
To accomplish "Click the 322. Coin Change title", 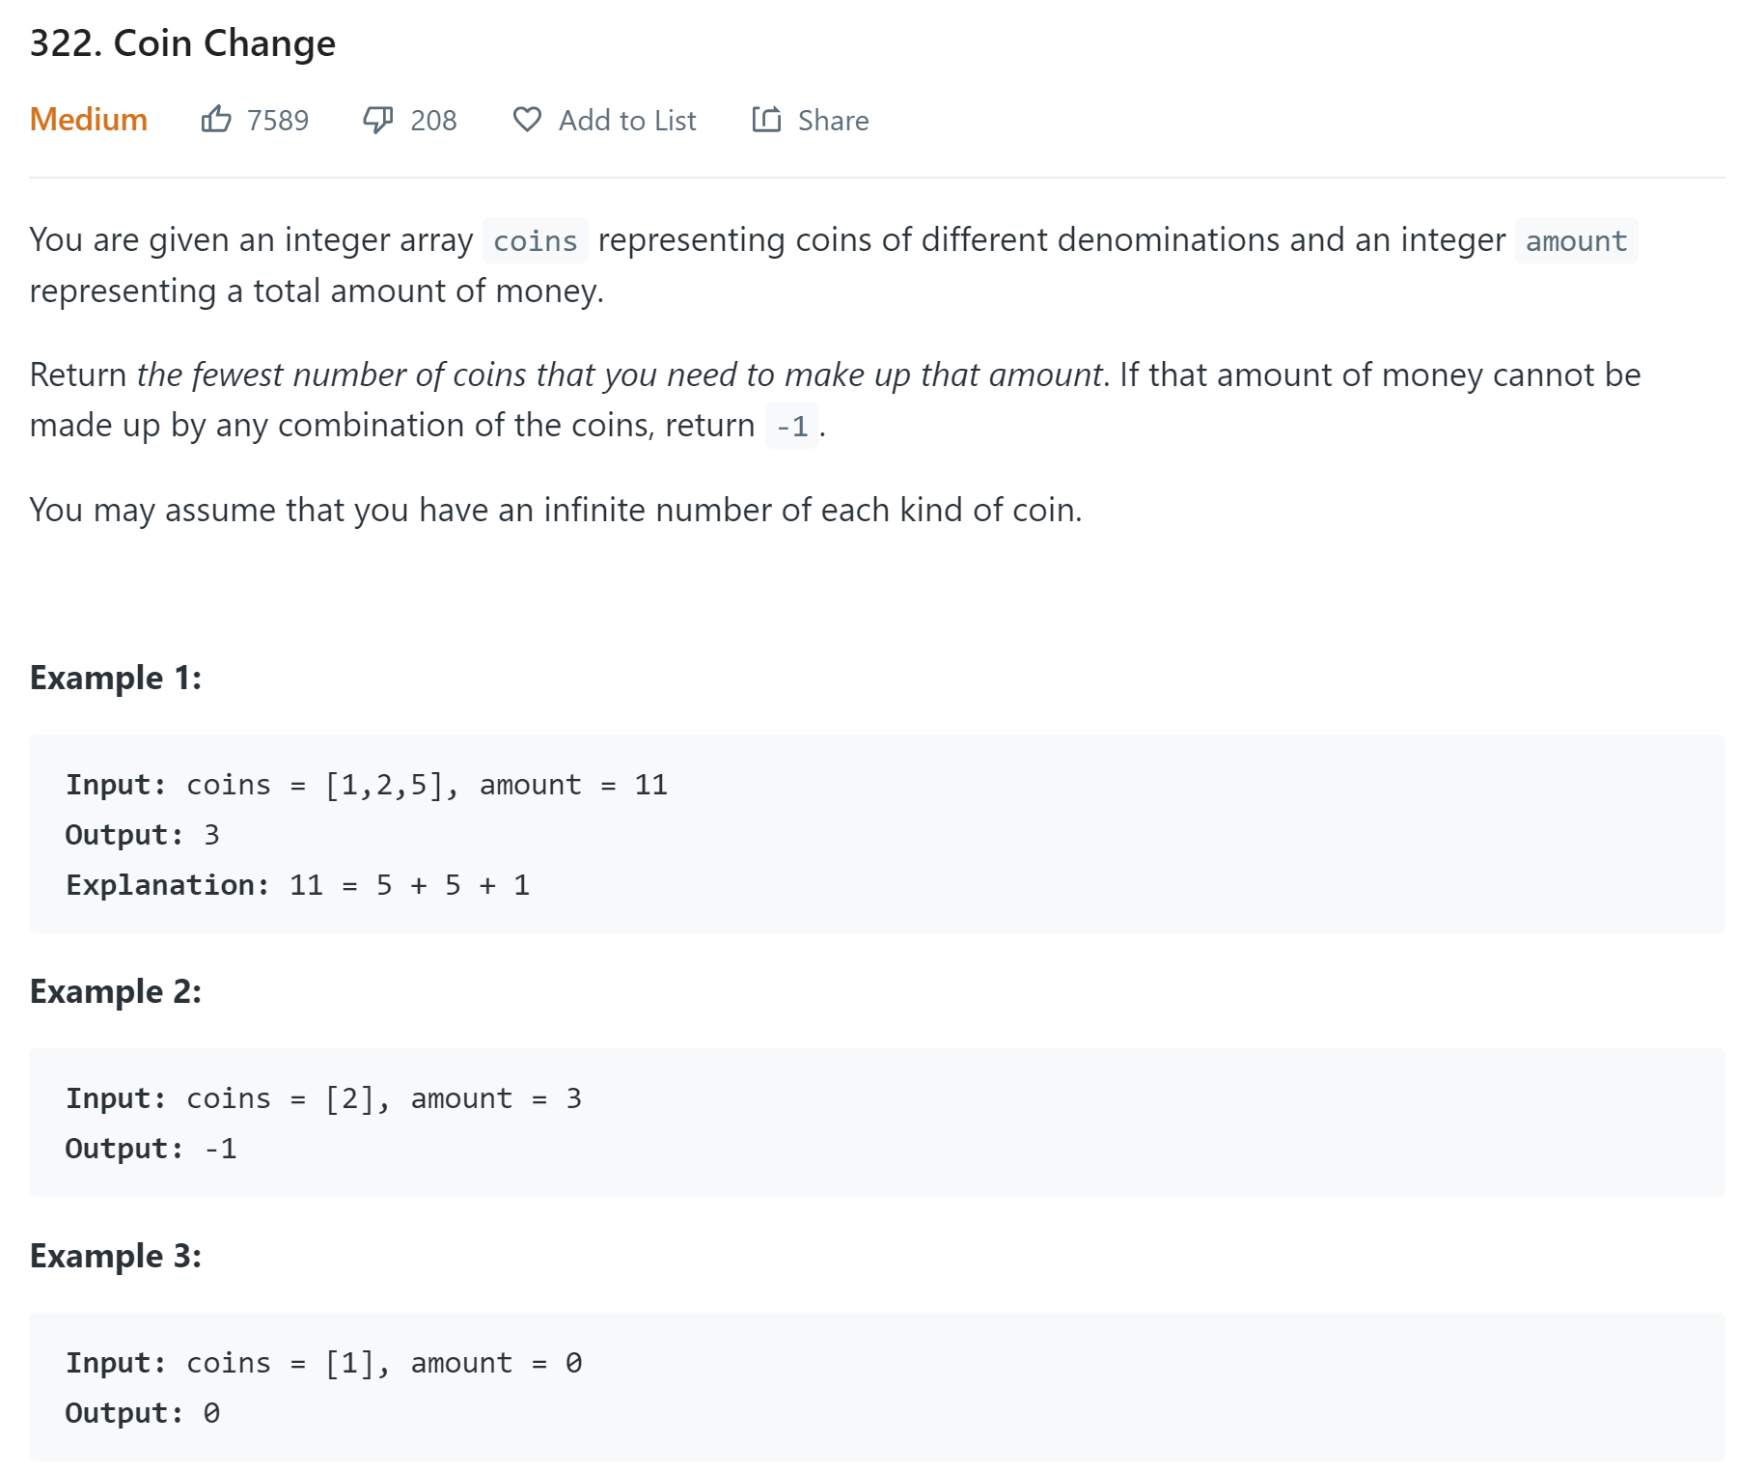I will coord(183,43).
